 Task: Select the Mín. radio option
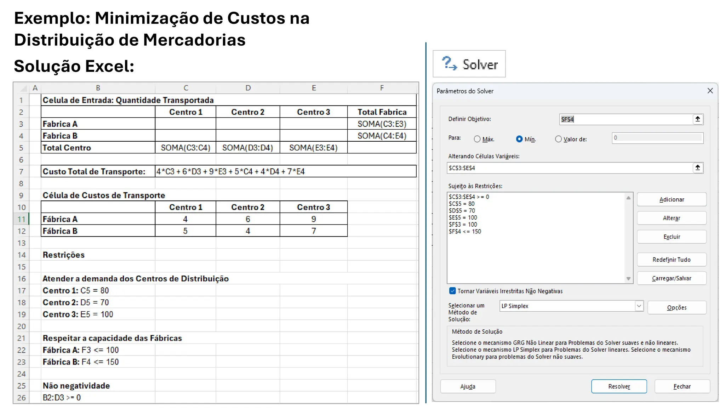pos(519,139)
